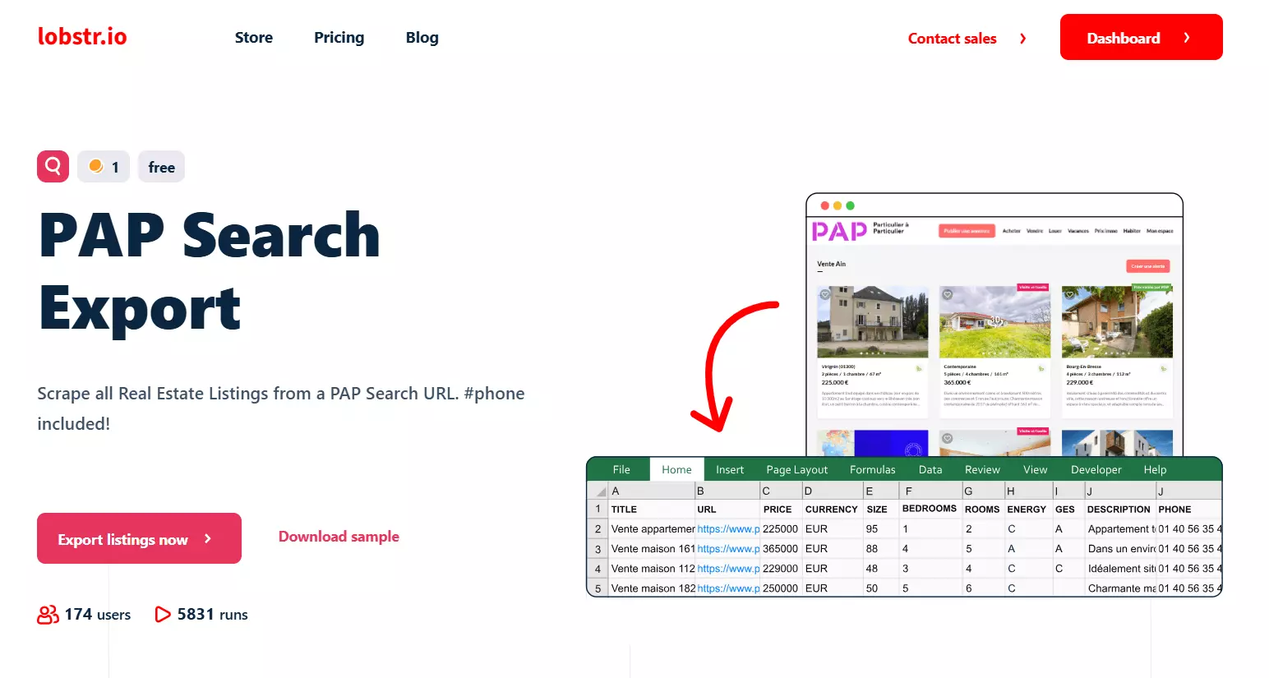The image size is (1269, 678).
Task: Click the orange credit coin icon
Action: (x=96, y=166)
